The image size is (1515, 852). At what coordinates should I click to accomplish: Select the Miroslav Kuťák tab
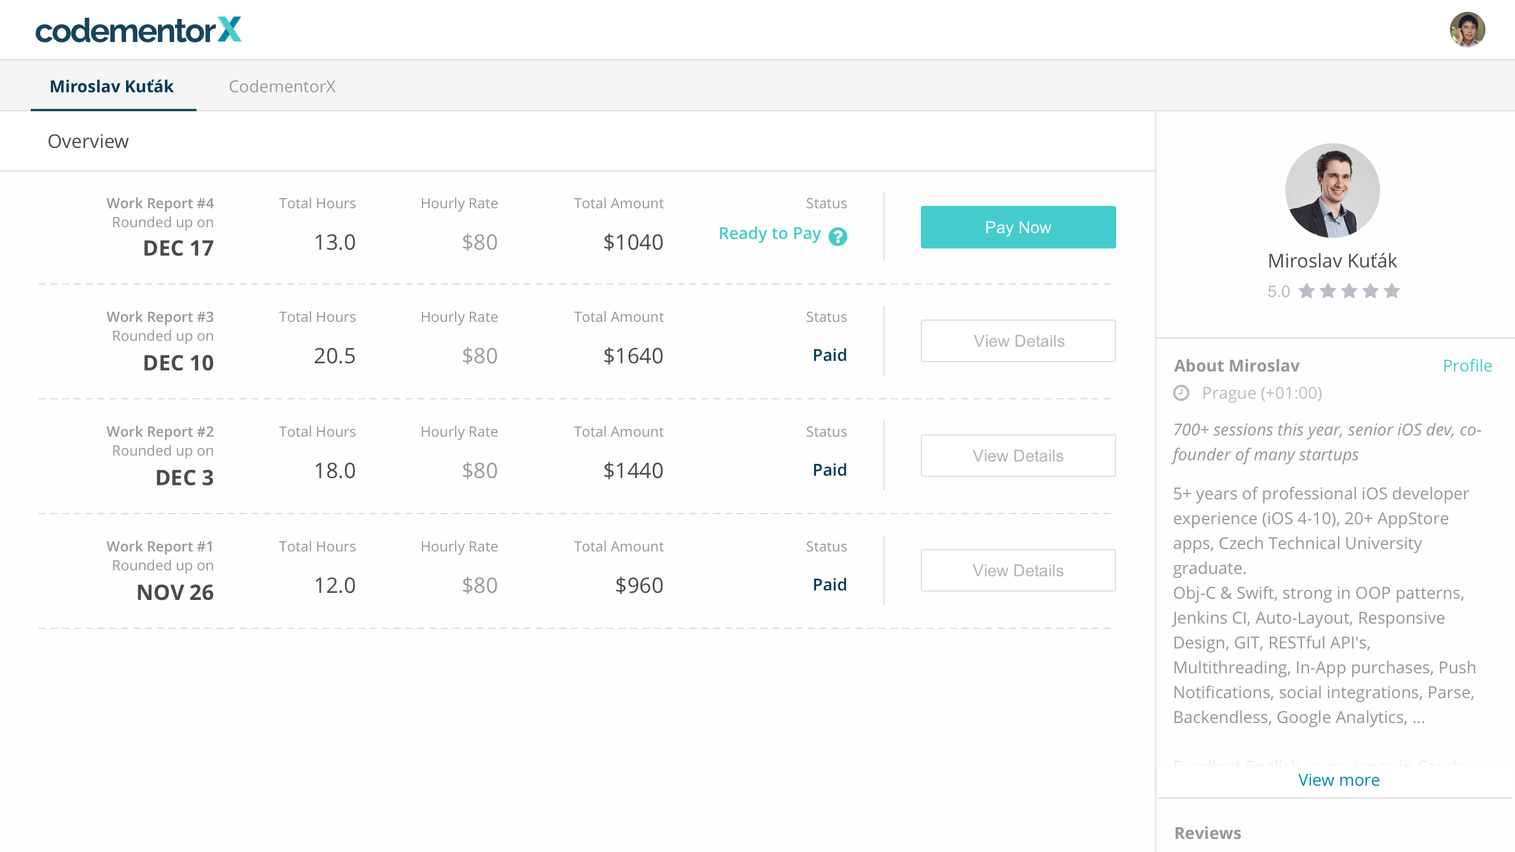pos(112,86)
